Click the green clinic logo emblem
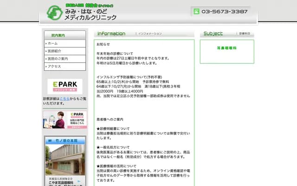297x186 pixels. (55, 13)
